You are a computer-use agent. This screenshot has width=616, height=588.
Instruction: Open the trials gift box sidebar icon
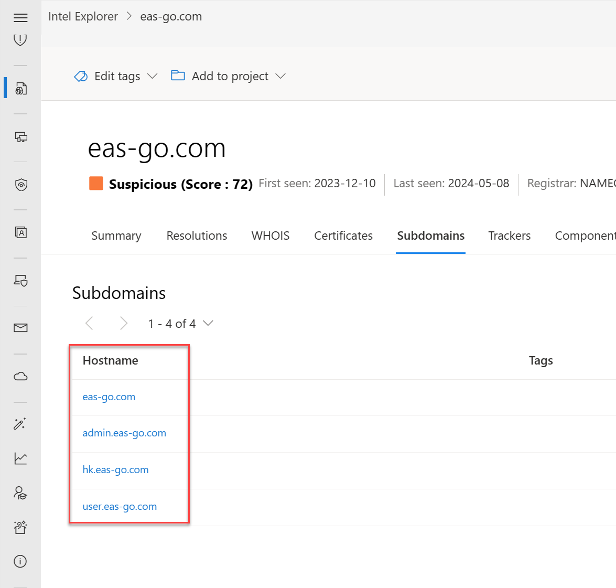coord(20,528)
